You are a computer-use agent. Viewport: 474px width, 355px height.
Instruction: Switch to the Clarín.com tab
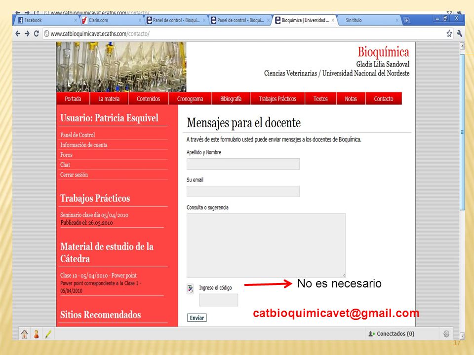point(111,20)
